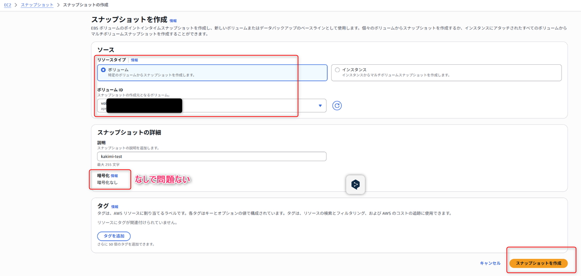The width and height of the screenshot is (581, 276).
Task: Click the 最大 255 文字 hint text
Action: click(108, 165)
